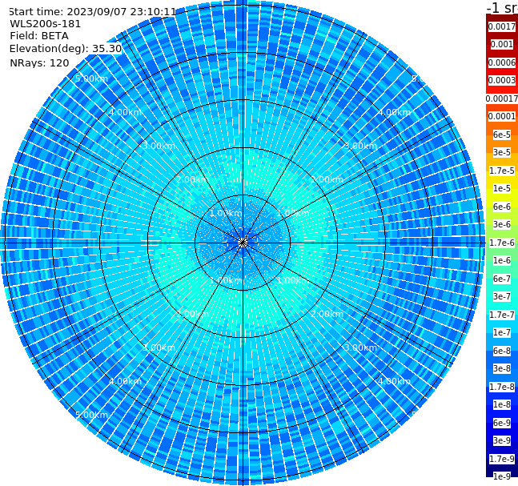Click the 1.7e-6 colorbar label

501,243
